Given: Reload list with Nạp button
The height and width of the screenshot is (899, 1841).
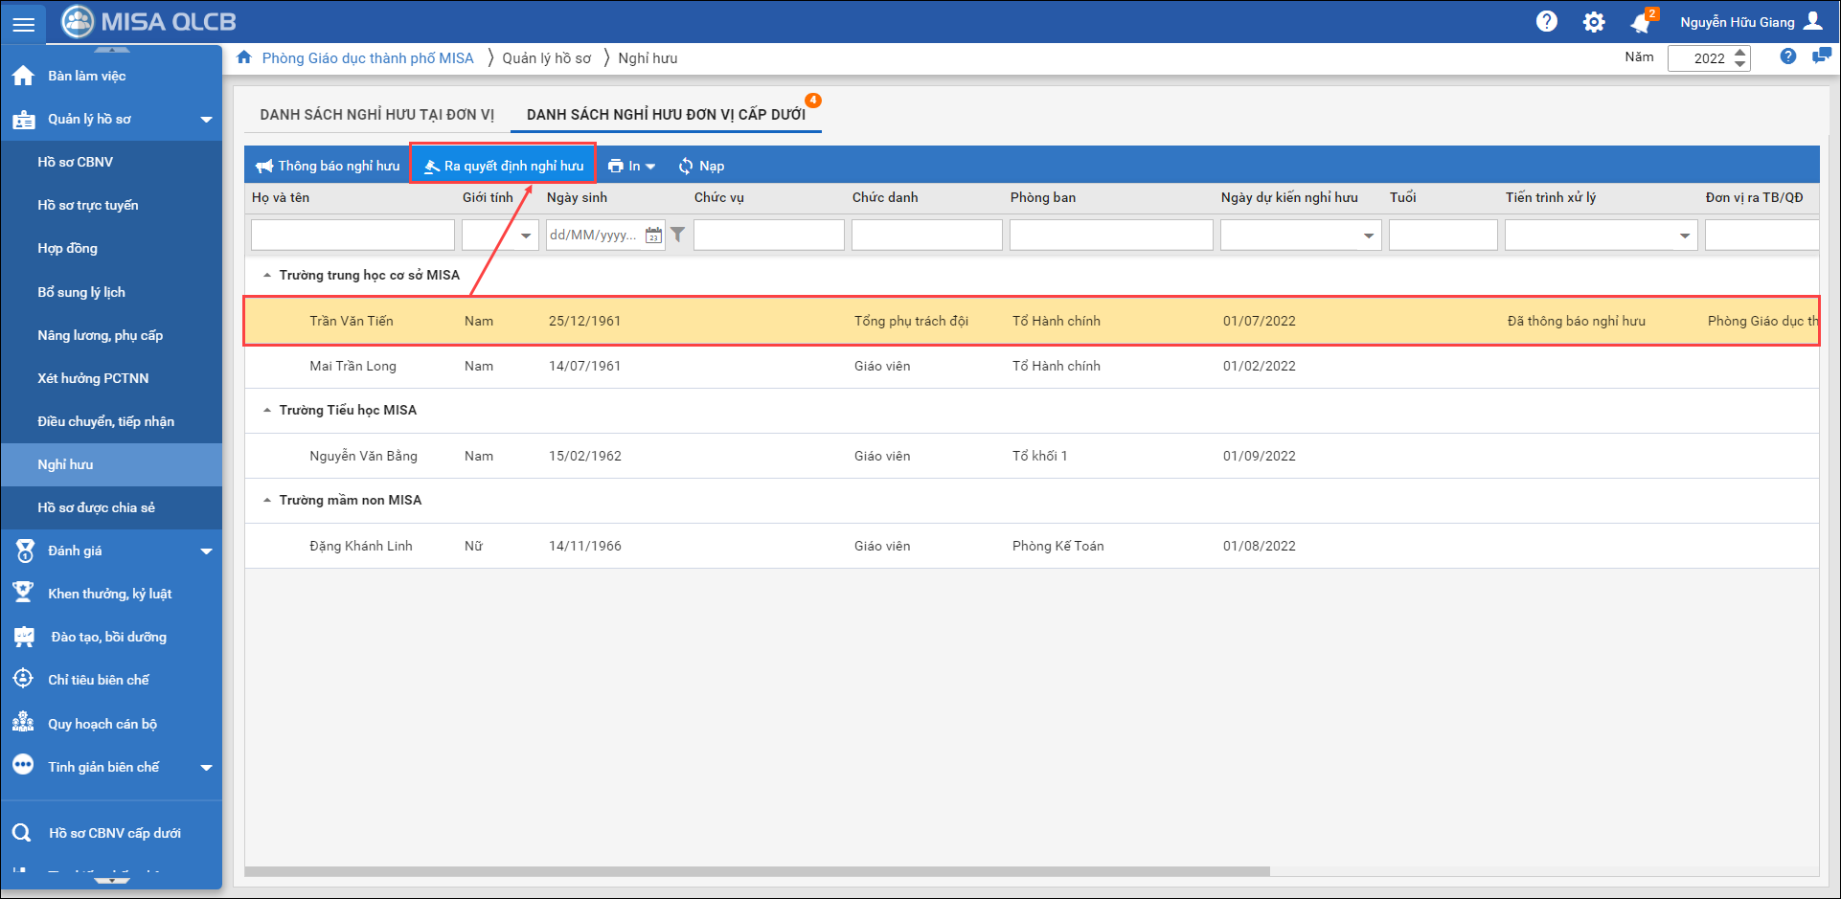Looking at the screenshot, I should pos(701,166).
